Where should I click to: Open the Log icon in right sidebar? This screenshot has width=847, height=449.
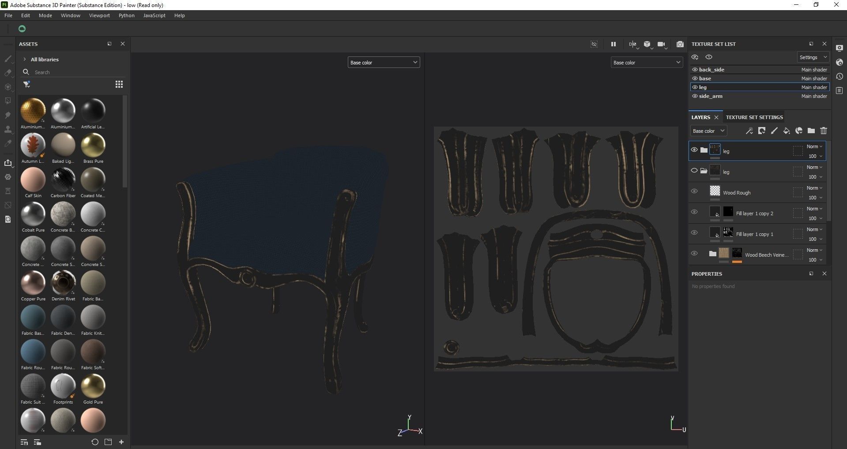(839, 90)
